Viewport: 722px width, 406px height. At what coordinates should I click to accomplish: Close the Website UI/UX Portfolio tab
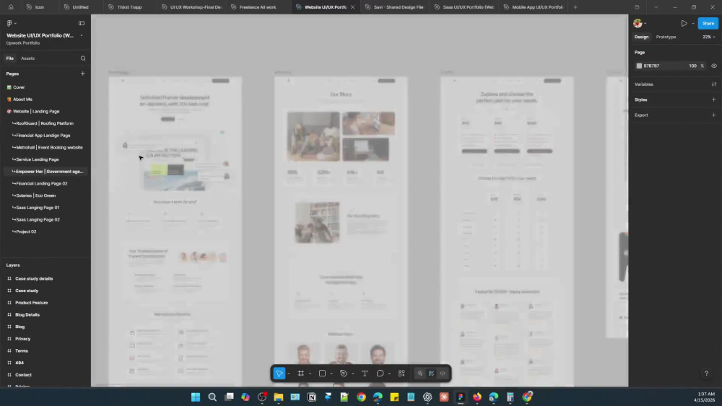click(x=353, y=7)
